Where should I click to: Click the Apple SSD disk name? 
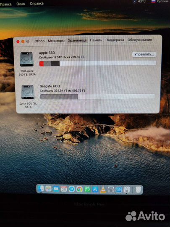tap(47, 53)
